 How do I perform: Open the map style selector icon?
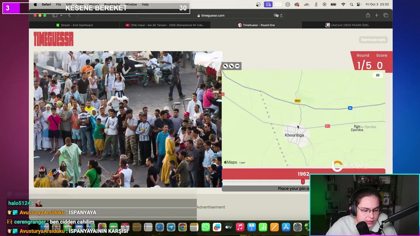pyautogui.click(x=378, y=75)
